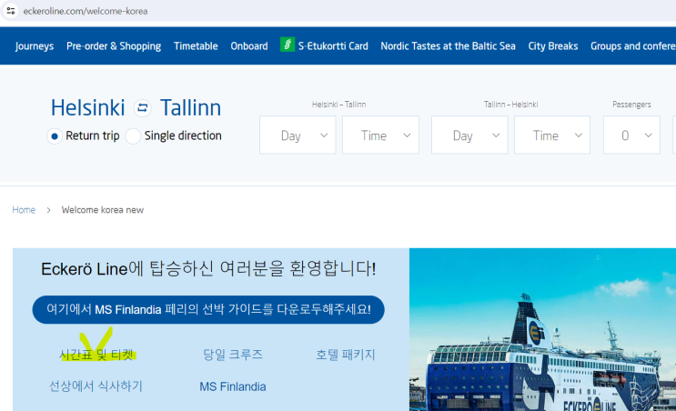Screen dimensions: 676x411
Task: Open the 당일 크루즈 link
Action: [233, 355]
